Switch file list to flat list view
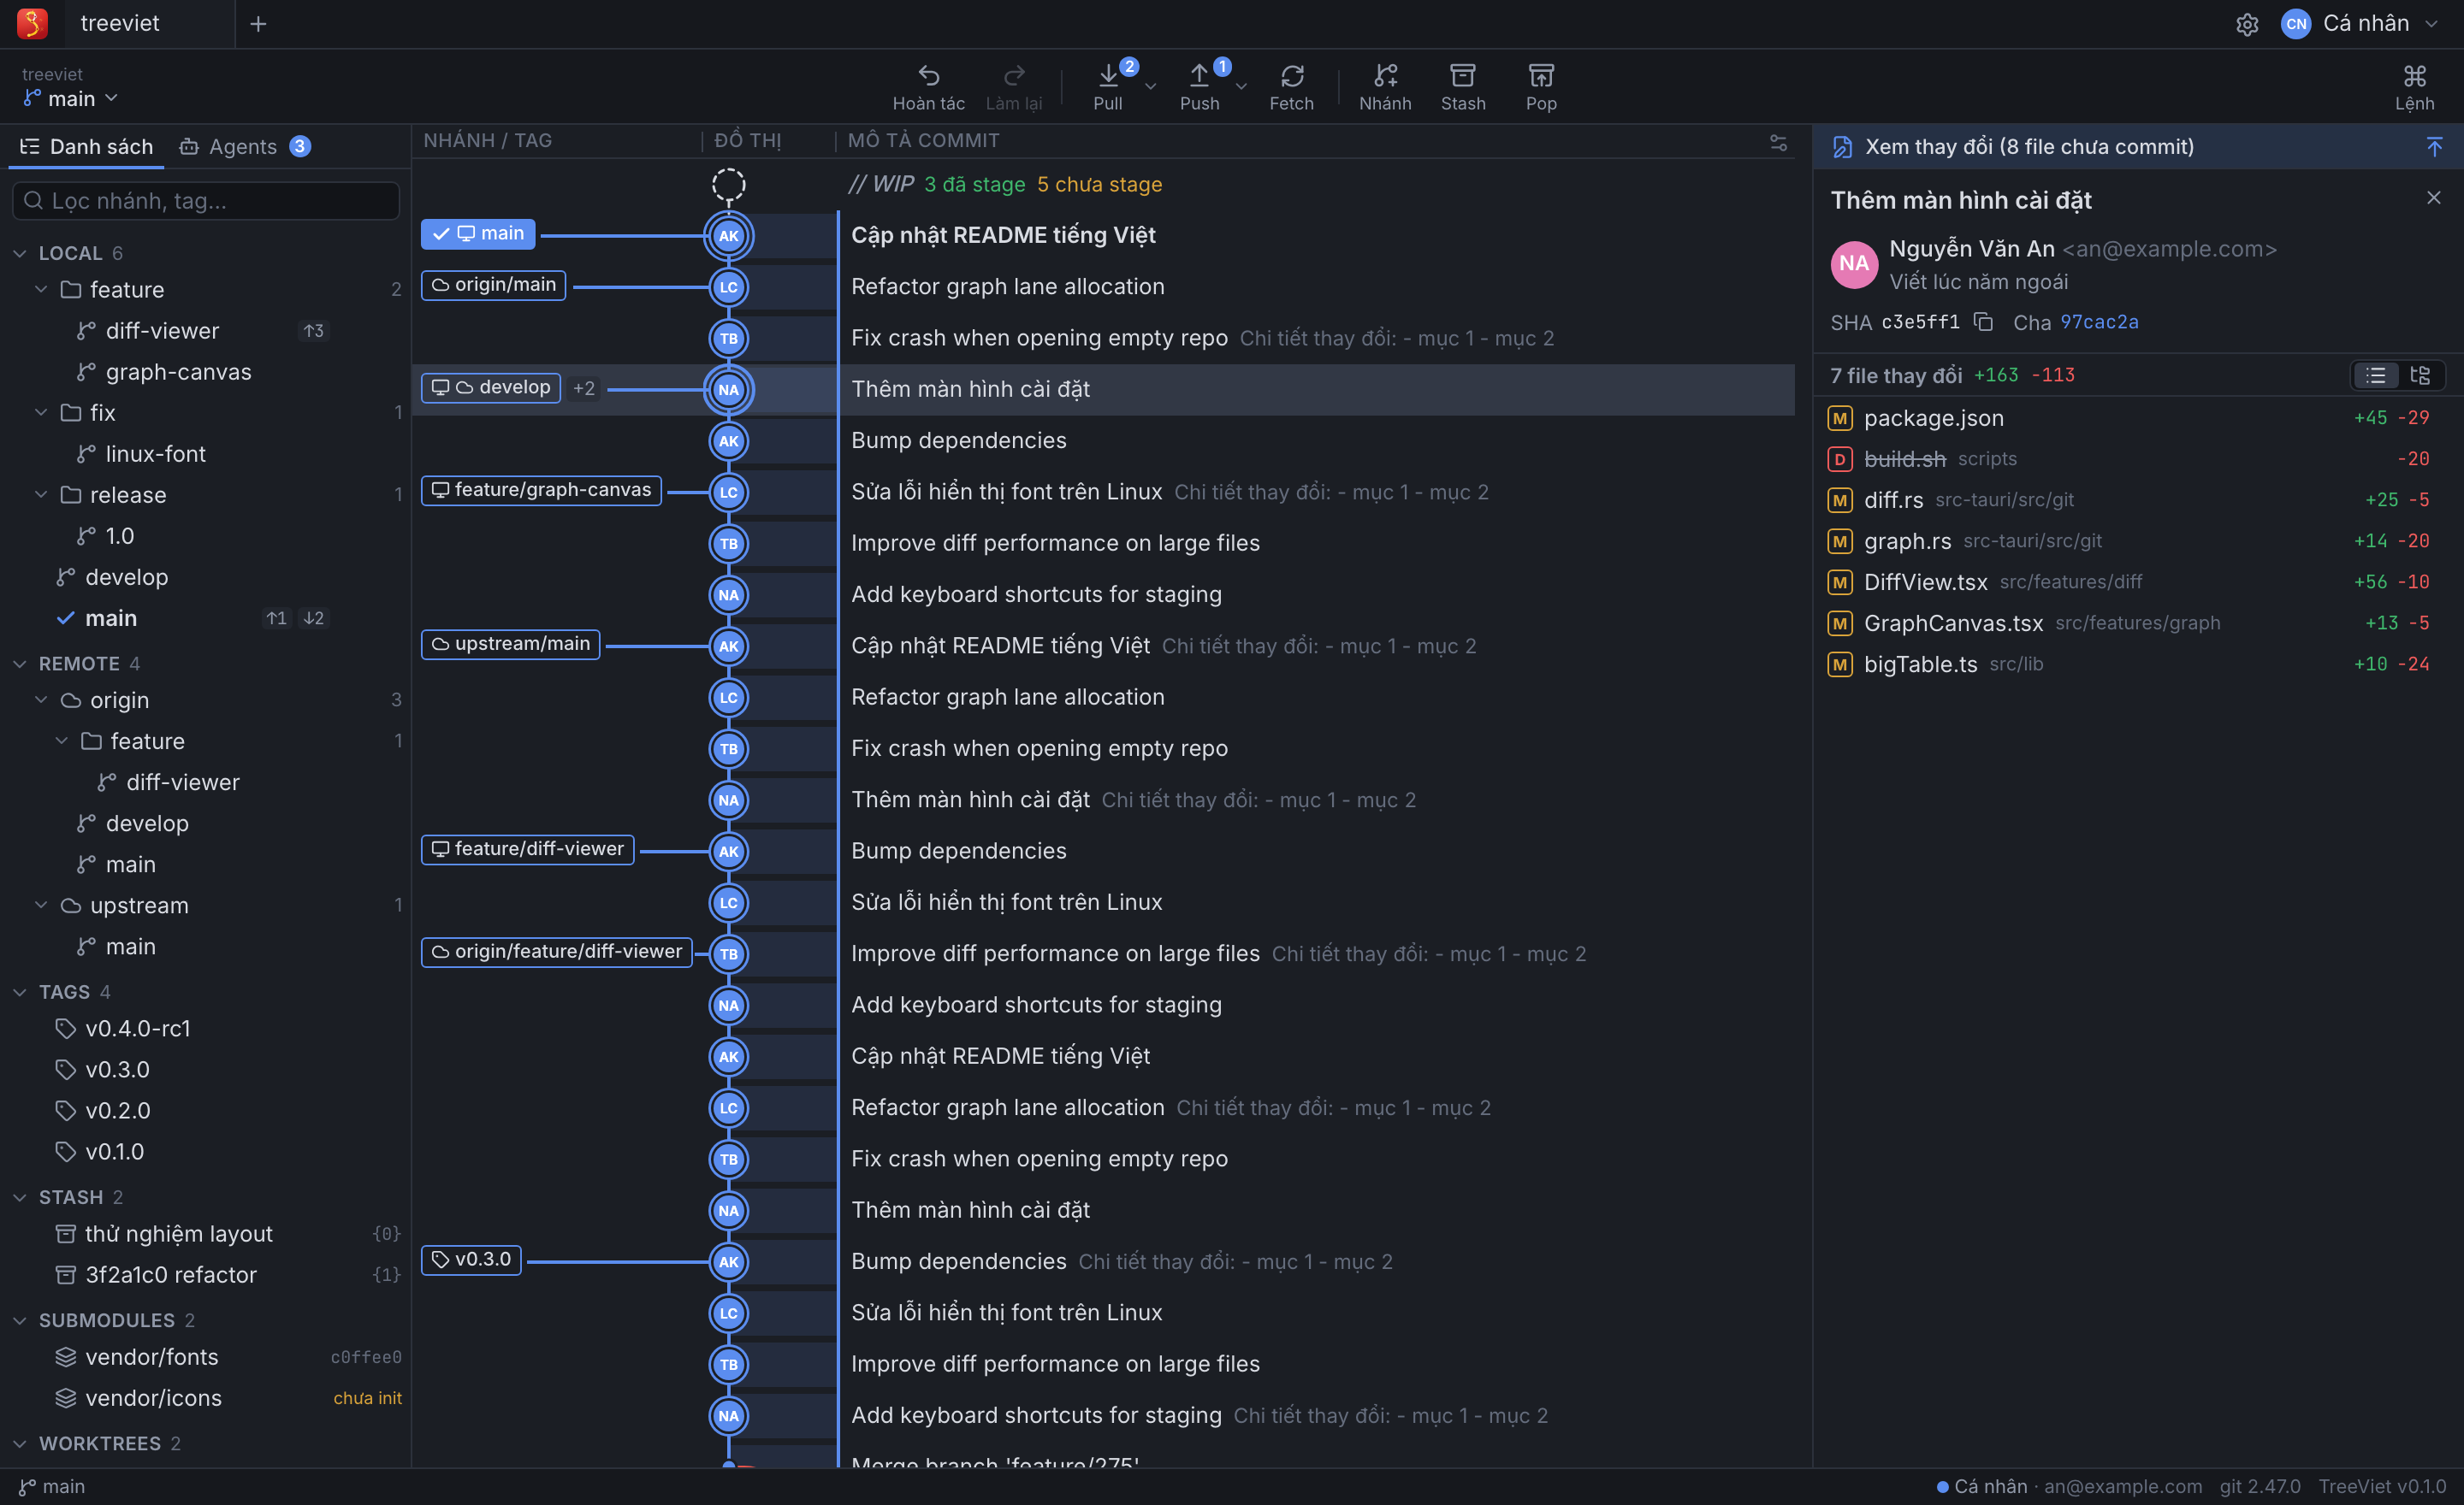 click(x=2376, y=375)
